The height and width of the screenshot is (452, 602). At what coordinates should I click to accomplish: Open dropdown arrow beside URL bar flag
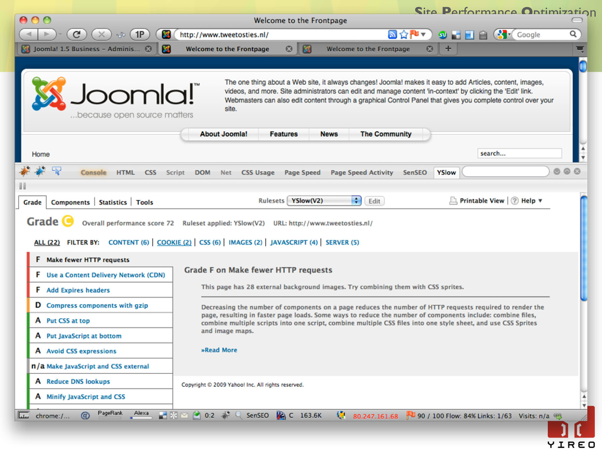423,34
